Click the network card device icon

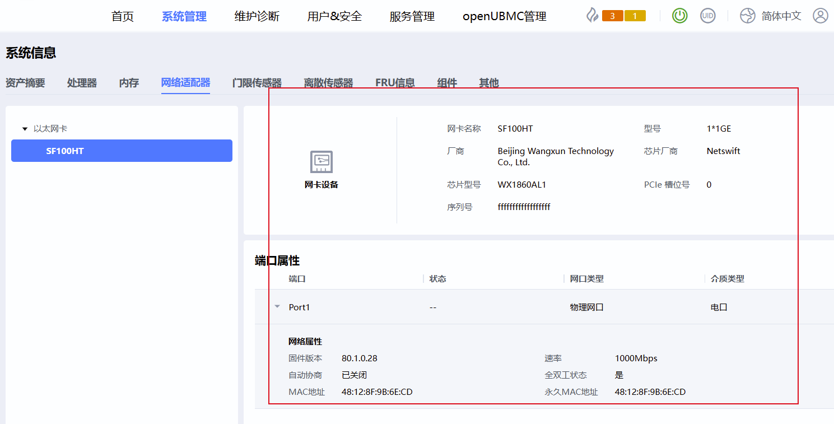click(x=322, y=162)
